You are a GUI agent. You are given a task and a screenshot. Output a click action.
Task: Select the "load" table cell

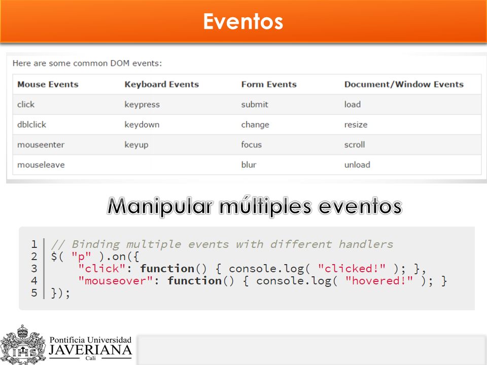[353, 104]
